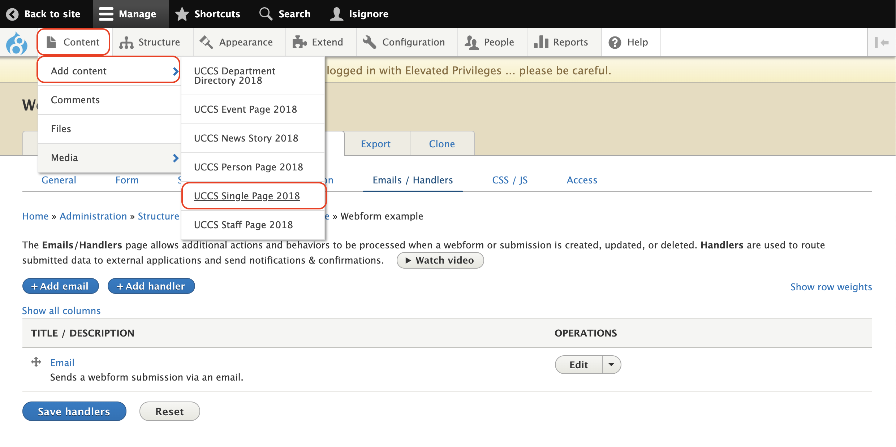The height and width of the screenshot is (447, 896).
Task: Choose UCCS Staff Page 2018
Action: coord(253,225)
